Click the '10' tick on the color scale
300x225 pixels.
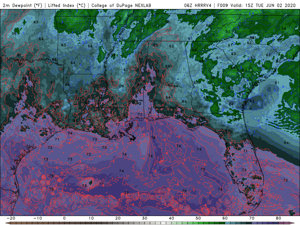tap(91, 218)
